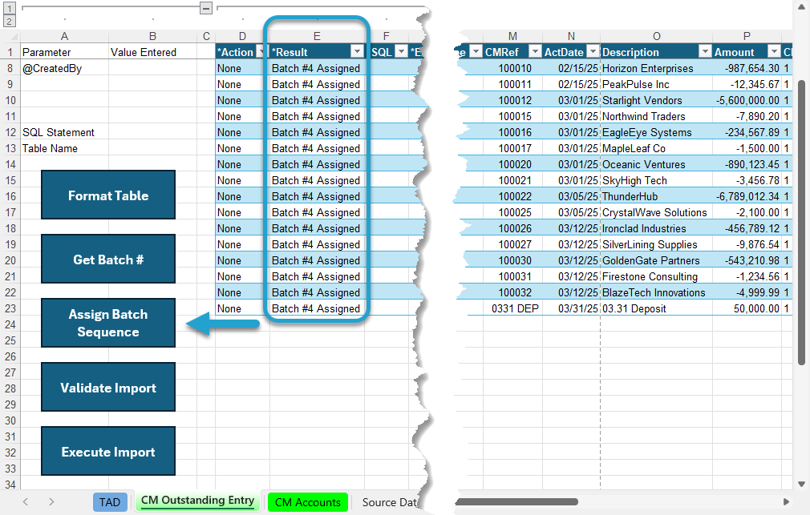
Task: Select Batch #4 Assigned cell in row 23
Action: coord(317,308)
